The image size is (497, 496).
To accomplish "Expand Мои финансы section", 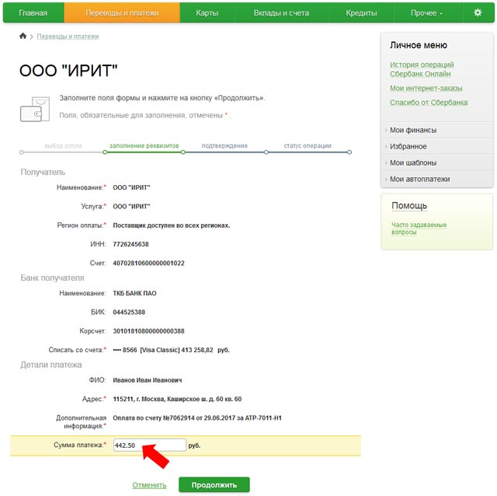I will point(413,130).
